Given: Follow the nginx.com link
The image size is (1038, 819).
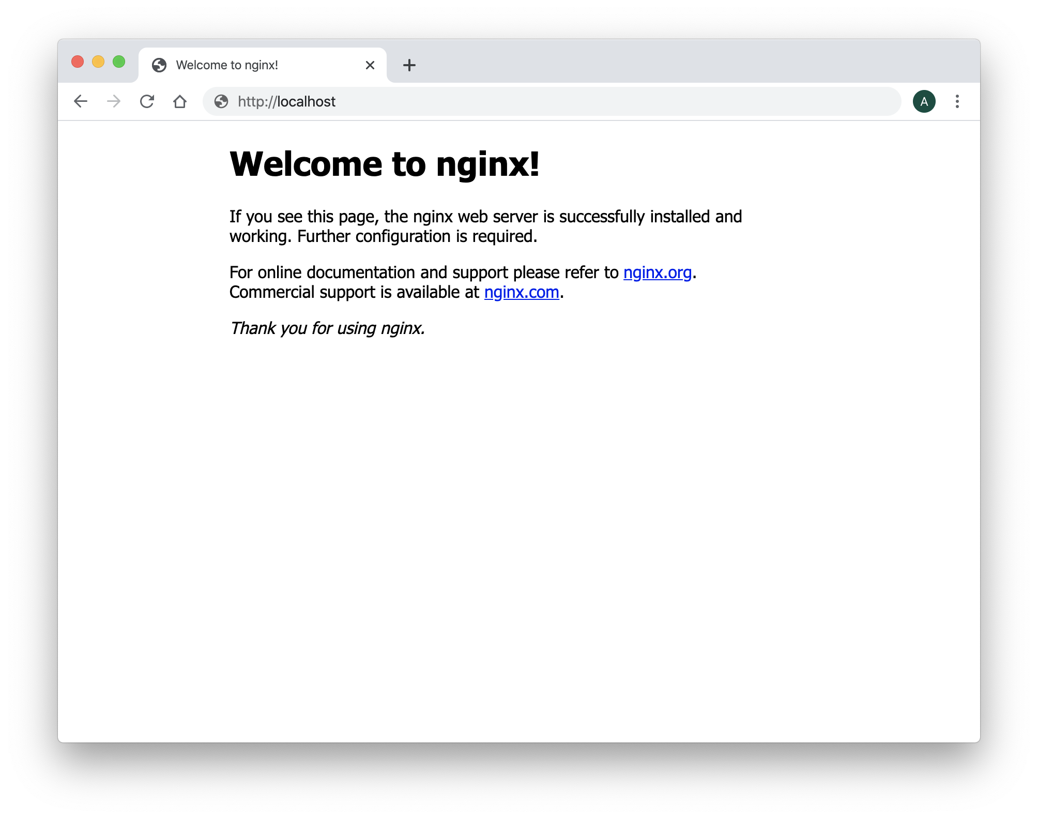Looking at the screenshot, I should click(x=522, y=292).
